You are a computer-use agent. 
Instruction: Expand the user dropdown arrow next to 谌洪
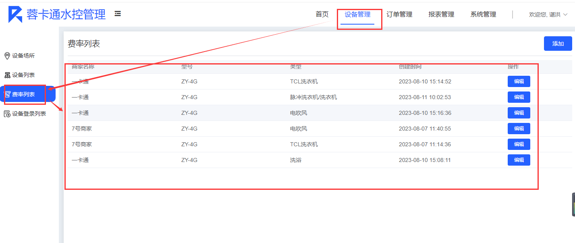coord(565,15)
